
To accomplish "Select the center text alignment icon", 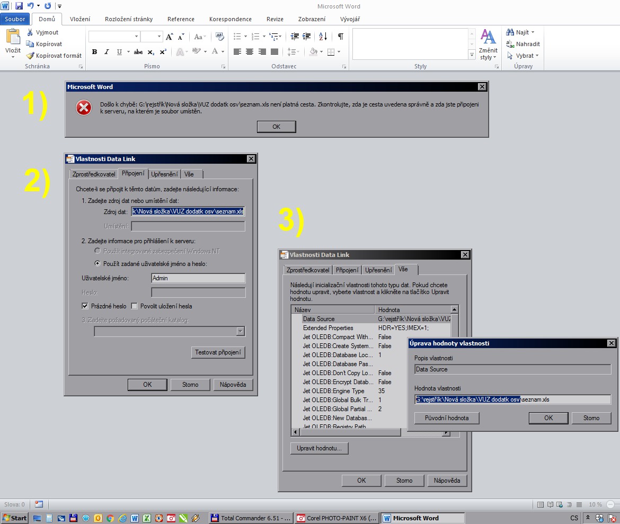I will click(250, 52).
